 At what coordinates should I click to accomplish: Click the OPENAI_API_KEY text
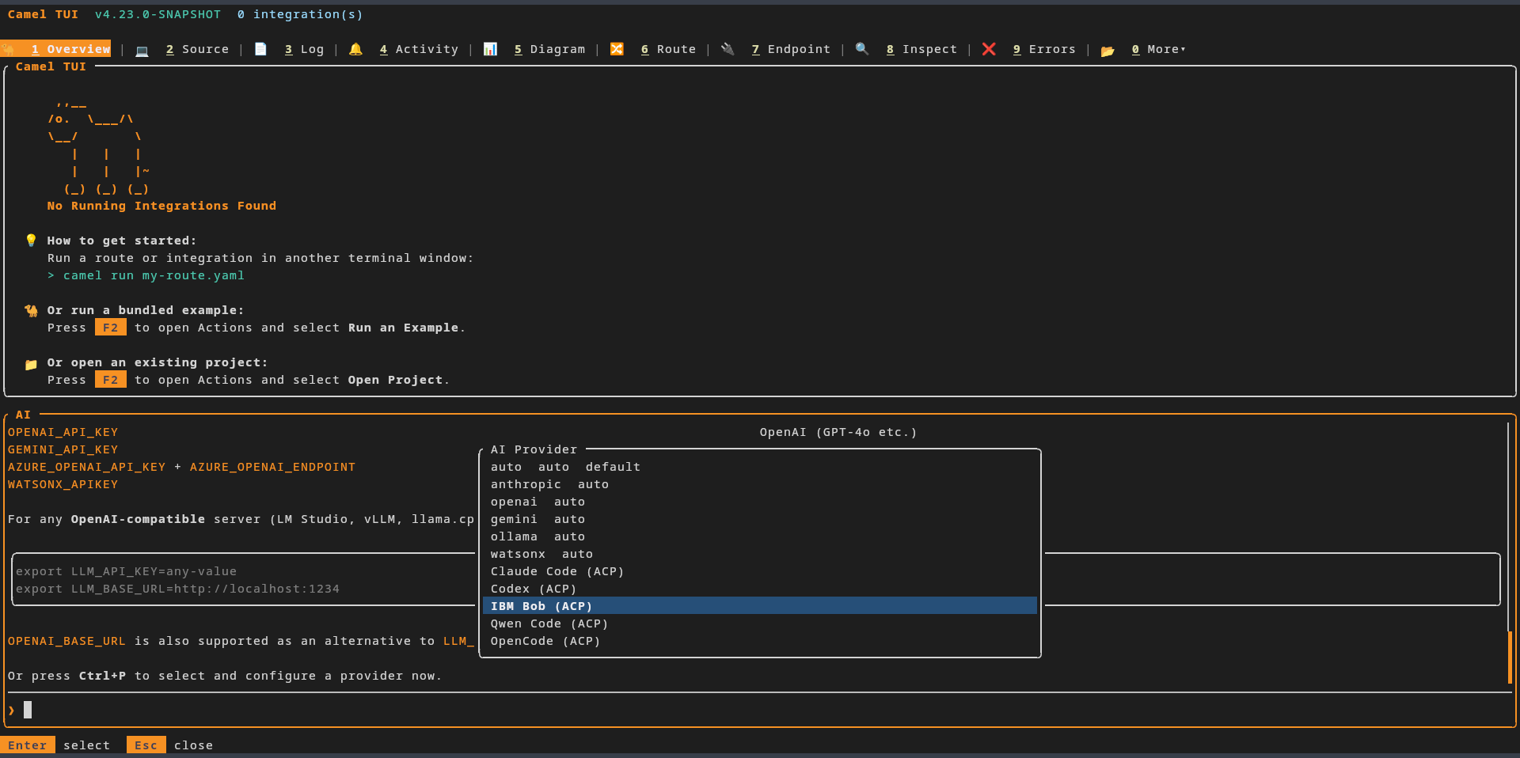tap(63, 432)
